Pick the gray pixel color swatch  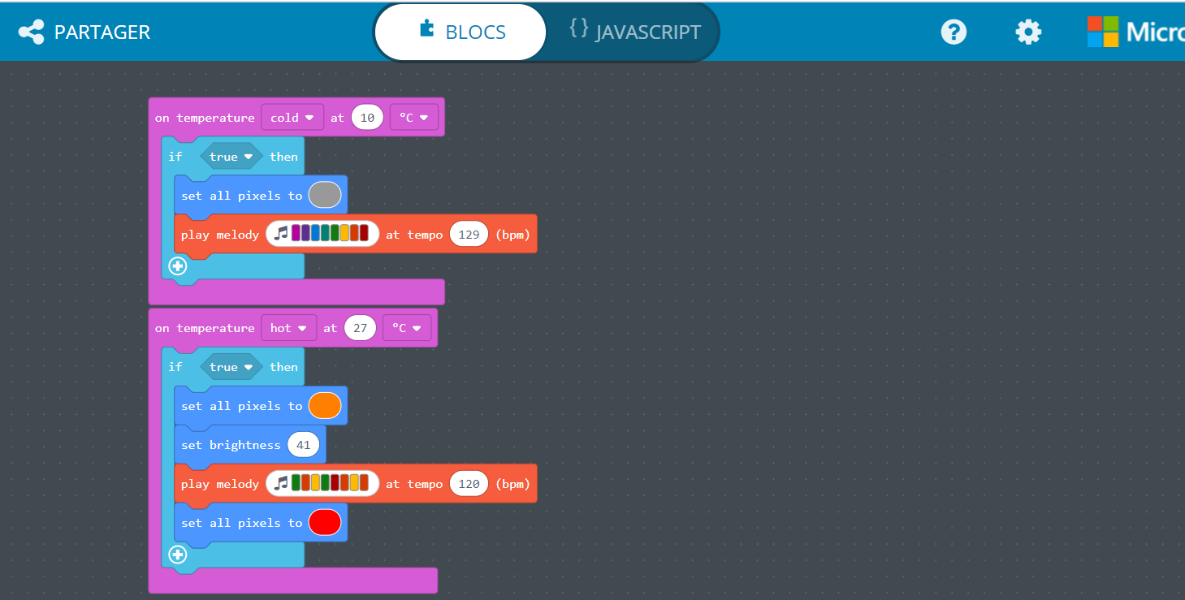coord(325,195)
